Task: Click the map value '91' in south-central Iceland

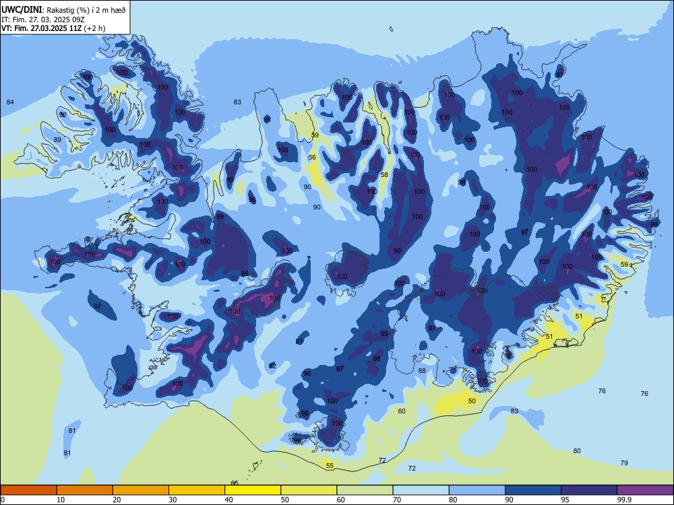Action: point(300,341)
